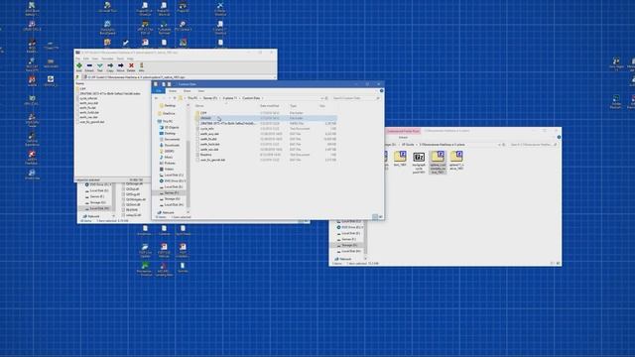Click X-plane 11 breadcrumb in address bar
Screen dimensions: 635x357
click(x=229, y=98)
